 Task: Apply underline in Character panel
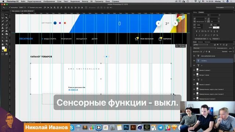coord(214,32)
